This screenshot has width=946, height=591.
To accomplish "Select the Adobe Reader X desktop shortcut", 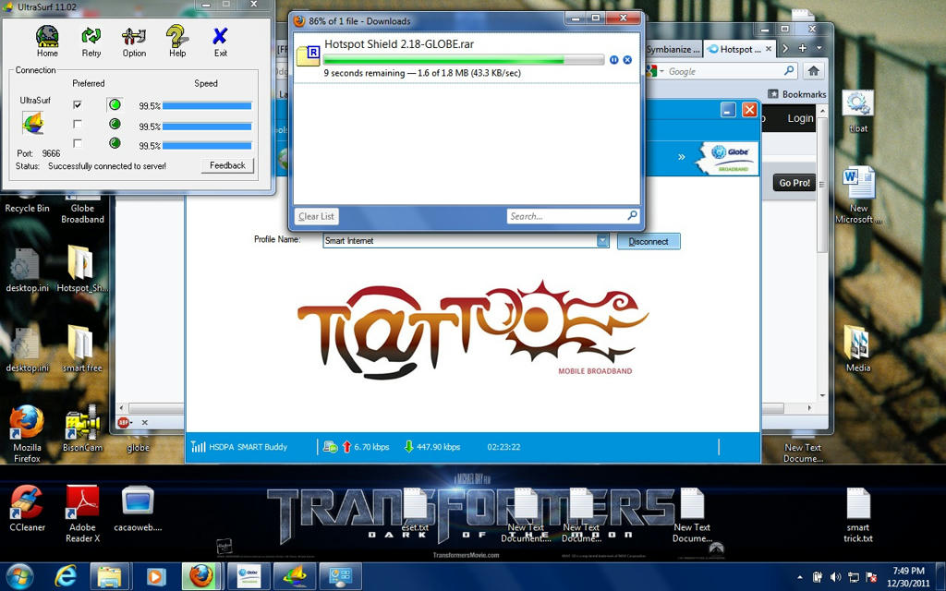I will [82, 513].
